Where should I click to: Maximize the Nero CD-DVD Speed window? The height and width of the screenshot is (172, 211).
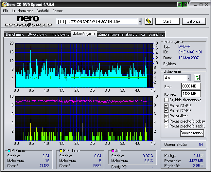(x=201, y=5)
